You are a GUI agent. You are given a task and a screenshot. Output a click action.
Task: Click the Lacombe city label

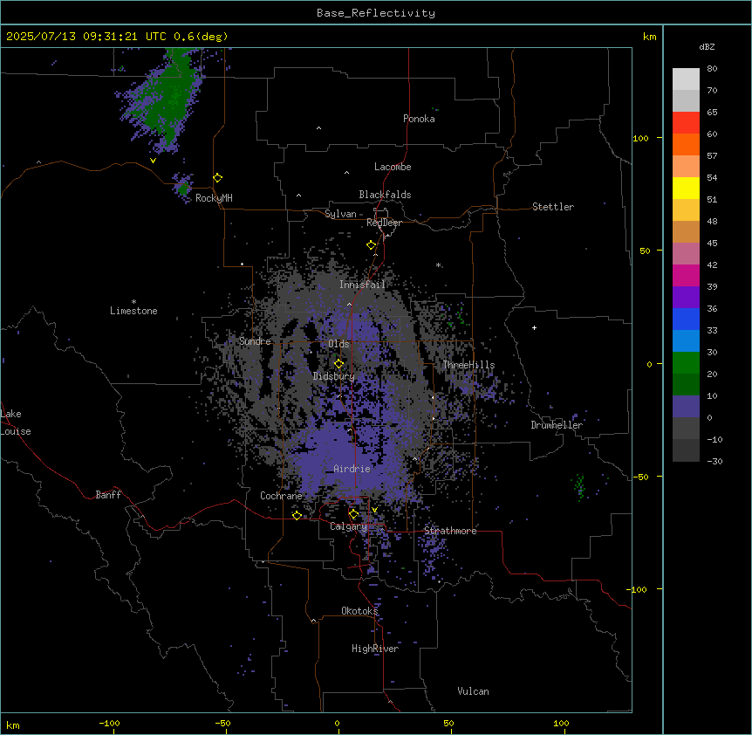(x=393, y=167)
